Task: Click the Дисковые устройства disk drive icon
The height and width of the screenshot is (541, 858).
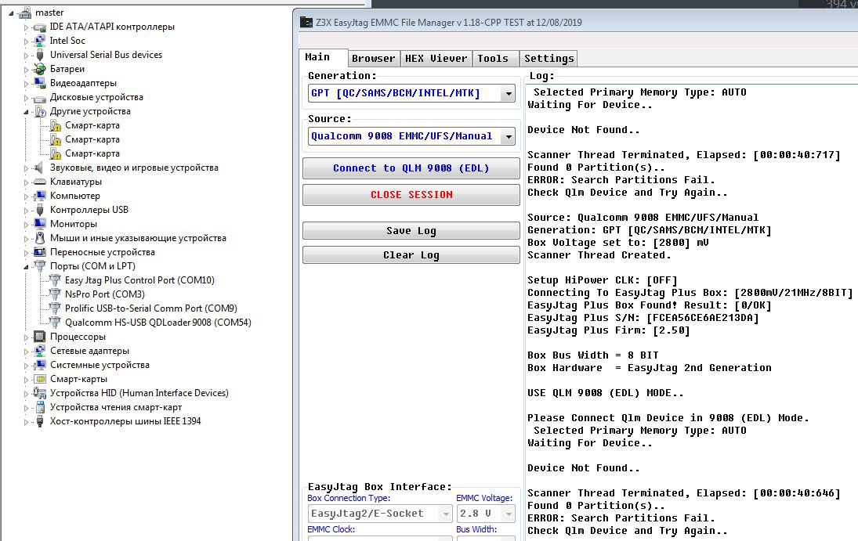Action: point(39,98)
